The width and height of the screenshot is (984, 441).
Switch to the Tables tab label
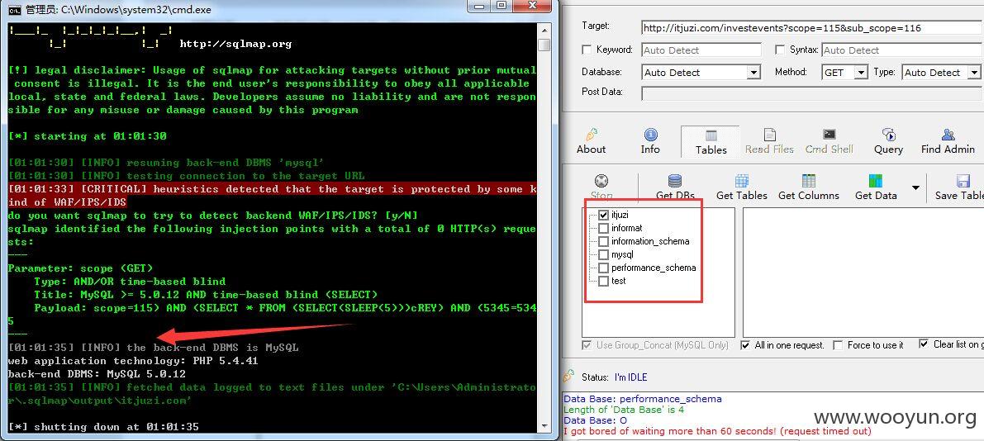[x=711, y=150]
